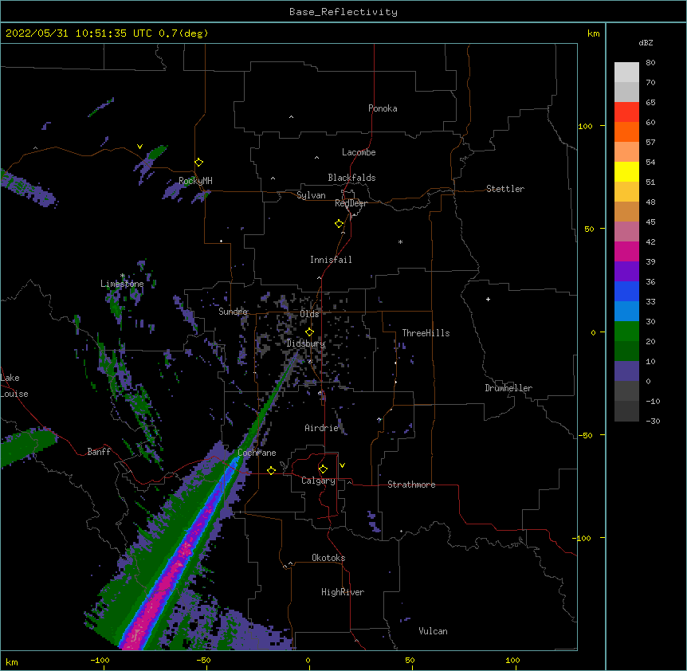Pick the magenta 39-42 dBZ legend swatch
The height and width of the screenshot is (671, 687).
coord(626,251)
